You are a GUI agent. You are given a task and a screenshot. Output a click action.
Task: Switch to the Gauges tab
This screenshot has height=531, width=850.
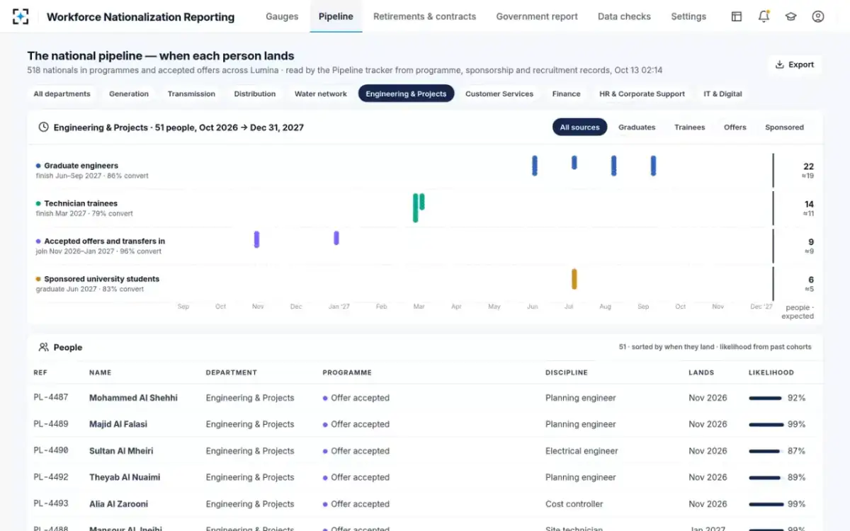[x=282, y=16]
